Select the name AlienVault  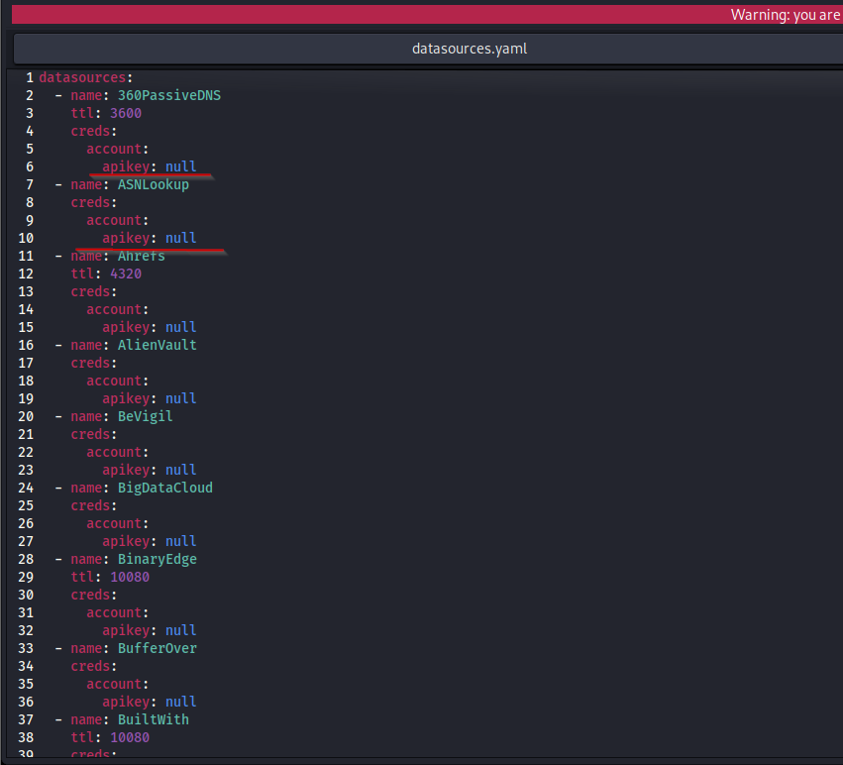tap(157, 345)
